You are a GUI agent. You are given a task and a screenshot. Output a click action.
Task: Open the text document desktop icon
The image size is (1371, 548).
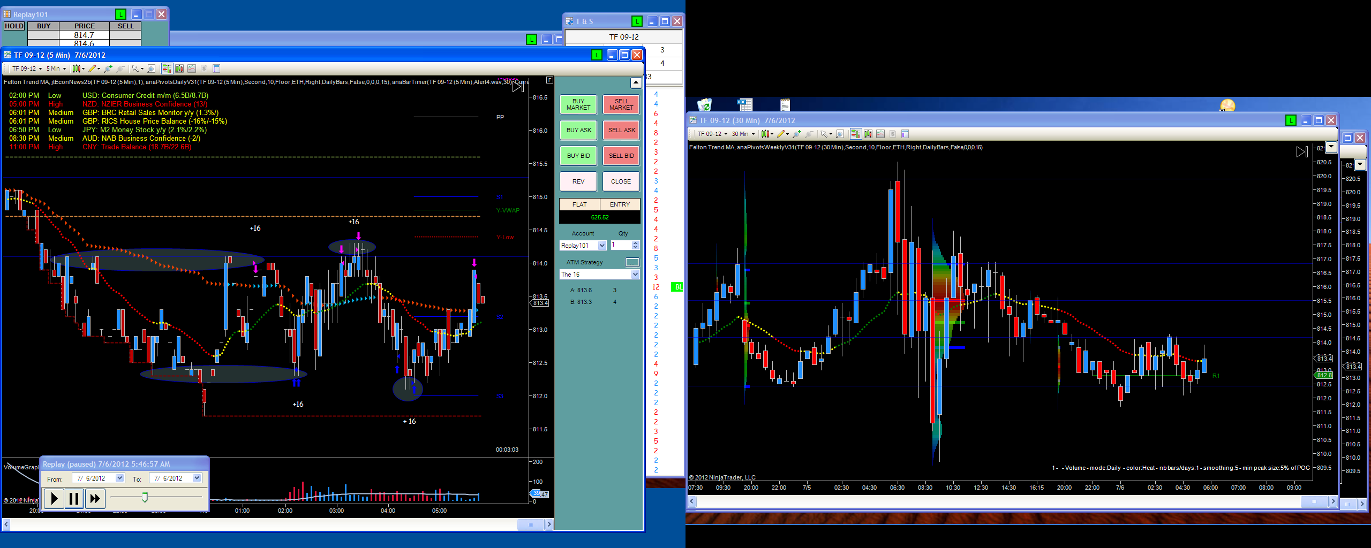pos(785,104)
